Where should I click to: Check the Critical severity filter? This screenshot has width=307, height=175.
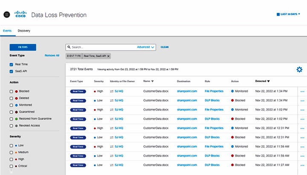(x=12, y=166)
